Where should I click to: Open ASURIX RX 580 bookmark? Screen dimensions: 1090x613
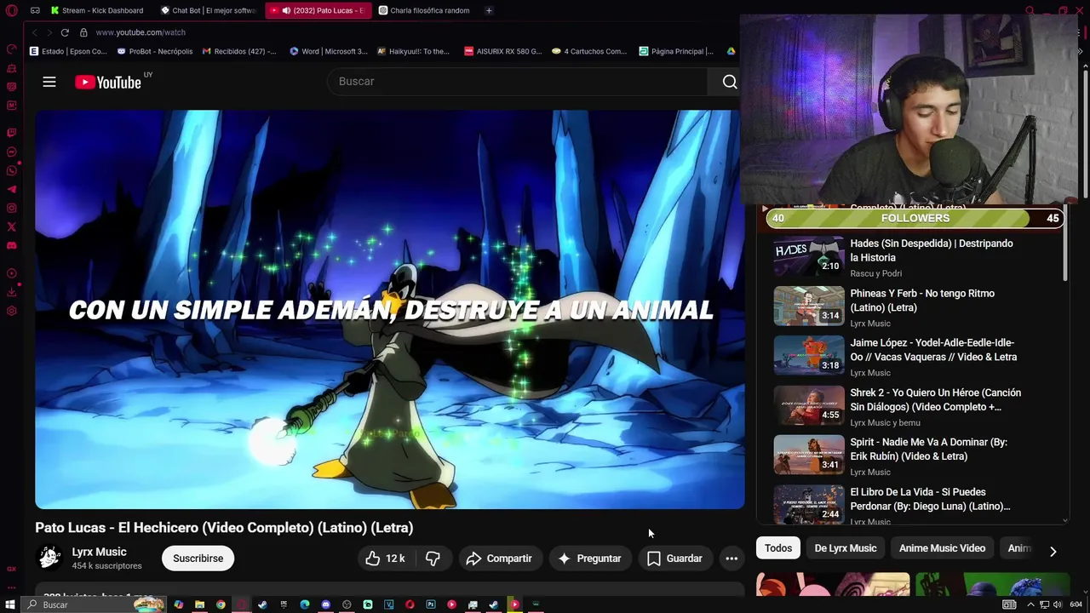[x=503, y=51]
